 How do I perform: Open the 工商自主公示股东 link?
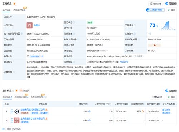13,129
